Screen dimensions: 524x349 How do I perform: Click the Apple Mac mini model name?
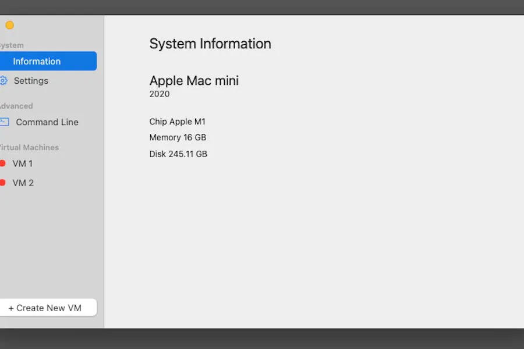(x=194, y=81)
